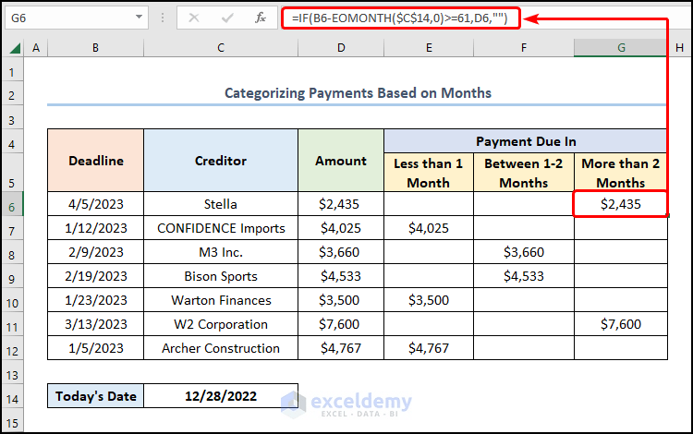Click the 'Deadline' header cell
The height and width of the screenshot is (434, 693).
click(x=95, y=161)
